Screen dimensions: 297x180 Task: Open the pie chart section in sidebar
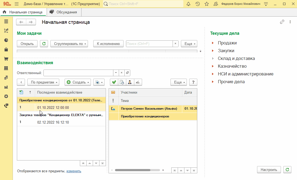(x=6, y=40)
